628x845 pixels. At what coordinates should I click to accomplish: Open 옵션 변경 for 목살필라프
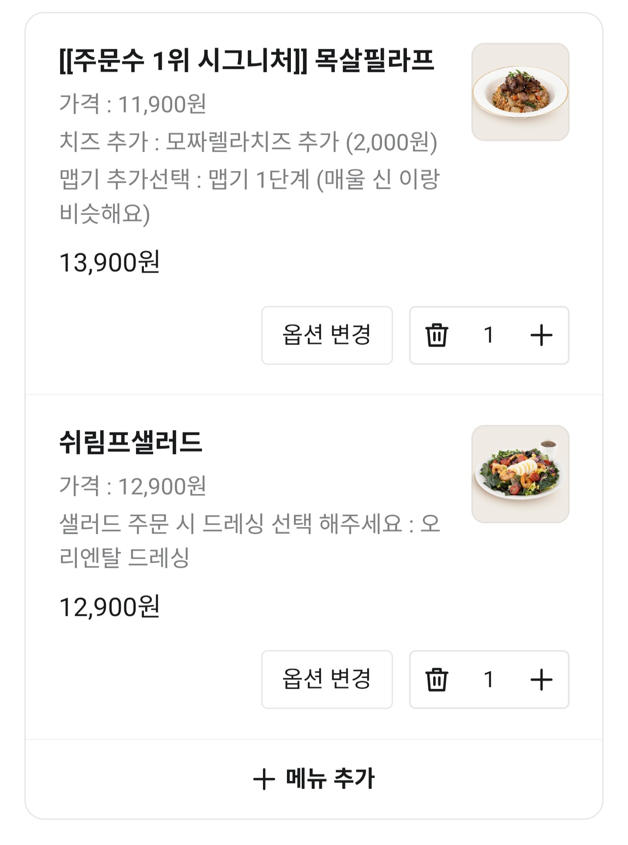point(327,335)
